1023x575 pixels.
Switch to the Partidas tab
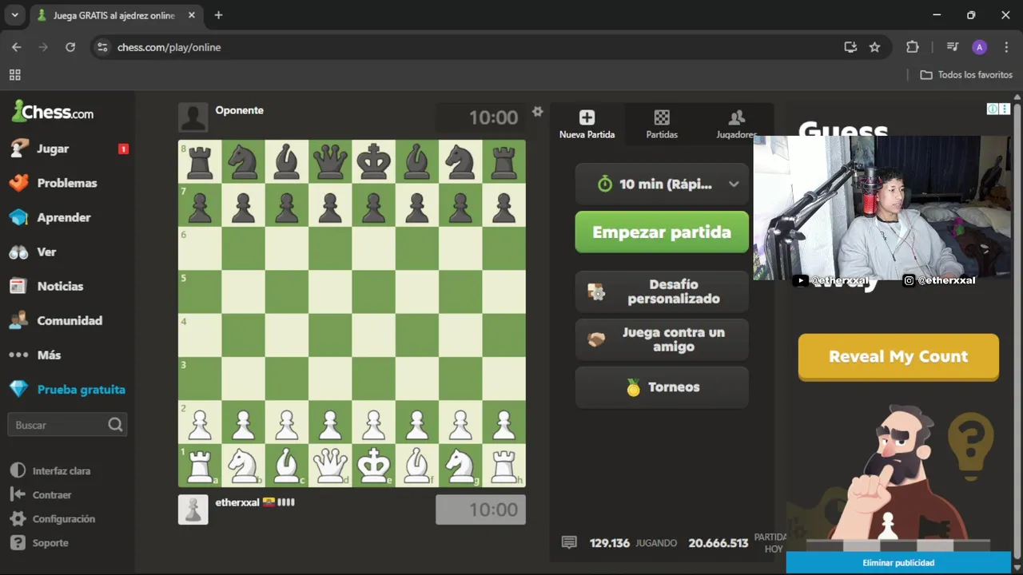[662, 125]
